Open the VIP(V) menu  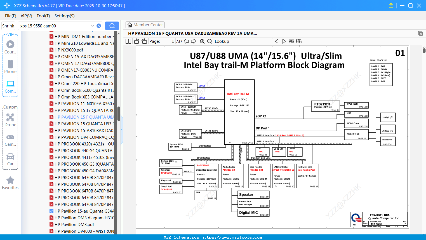coord(26,16)
